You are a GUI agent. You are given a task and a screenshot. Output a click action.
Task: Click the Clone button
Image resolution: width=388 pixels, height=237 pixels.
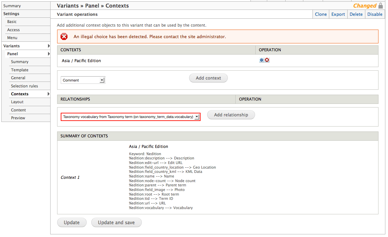click(x=321, y=14)
